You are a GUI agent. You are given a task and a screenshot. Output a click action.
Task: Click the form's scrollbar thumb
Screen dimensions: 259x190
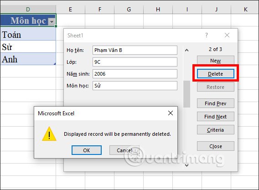pyautogui.click(x=186, y=94)
